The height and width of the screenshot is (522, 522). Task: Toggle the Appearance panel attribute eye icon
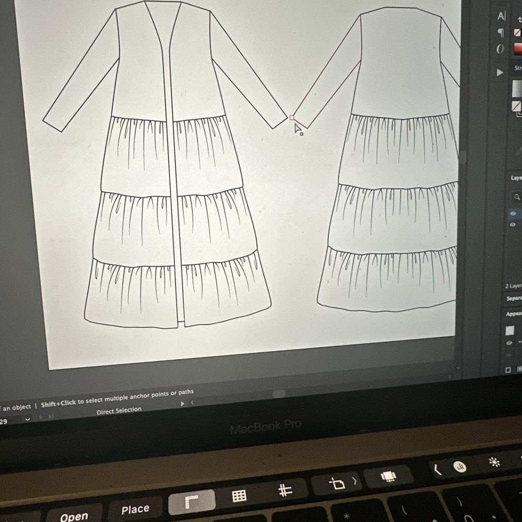coord(509,343)
